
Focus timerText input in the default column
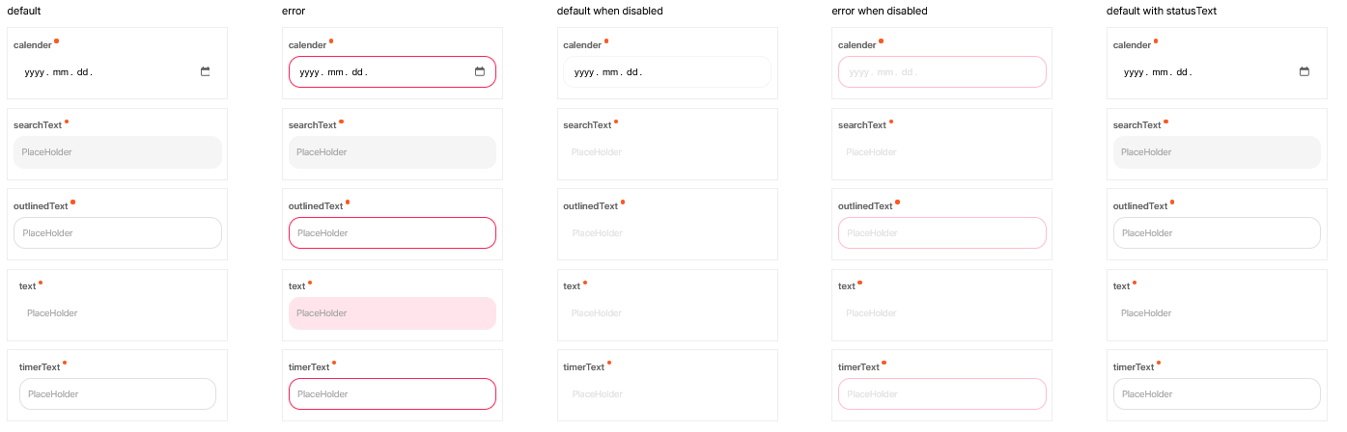118,393
